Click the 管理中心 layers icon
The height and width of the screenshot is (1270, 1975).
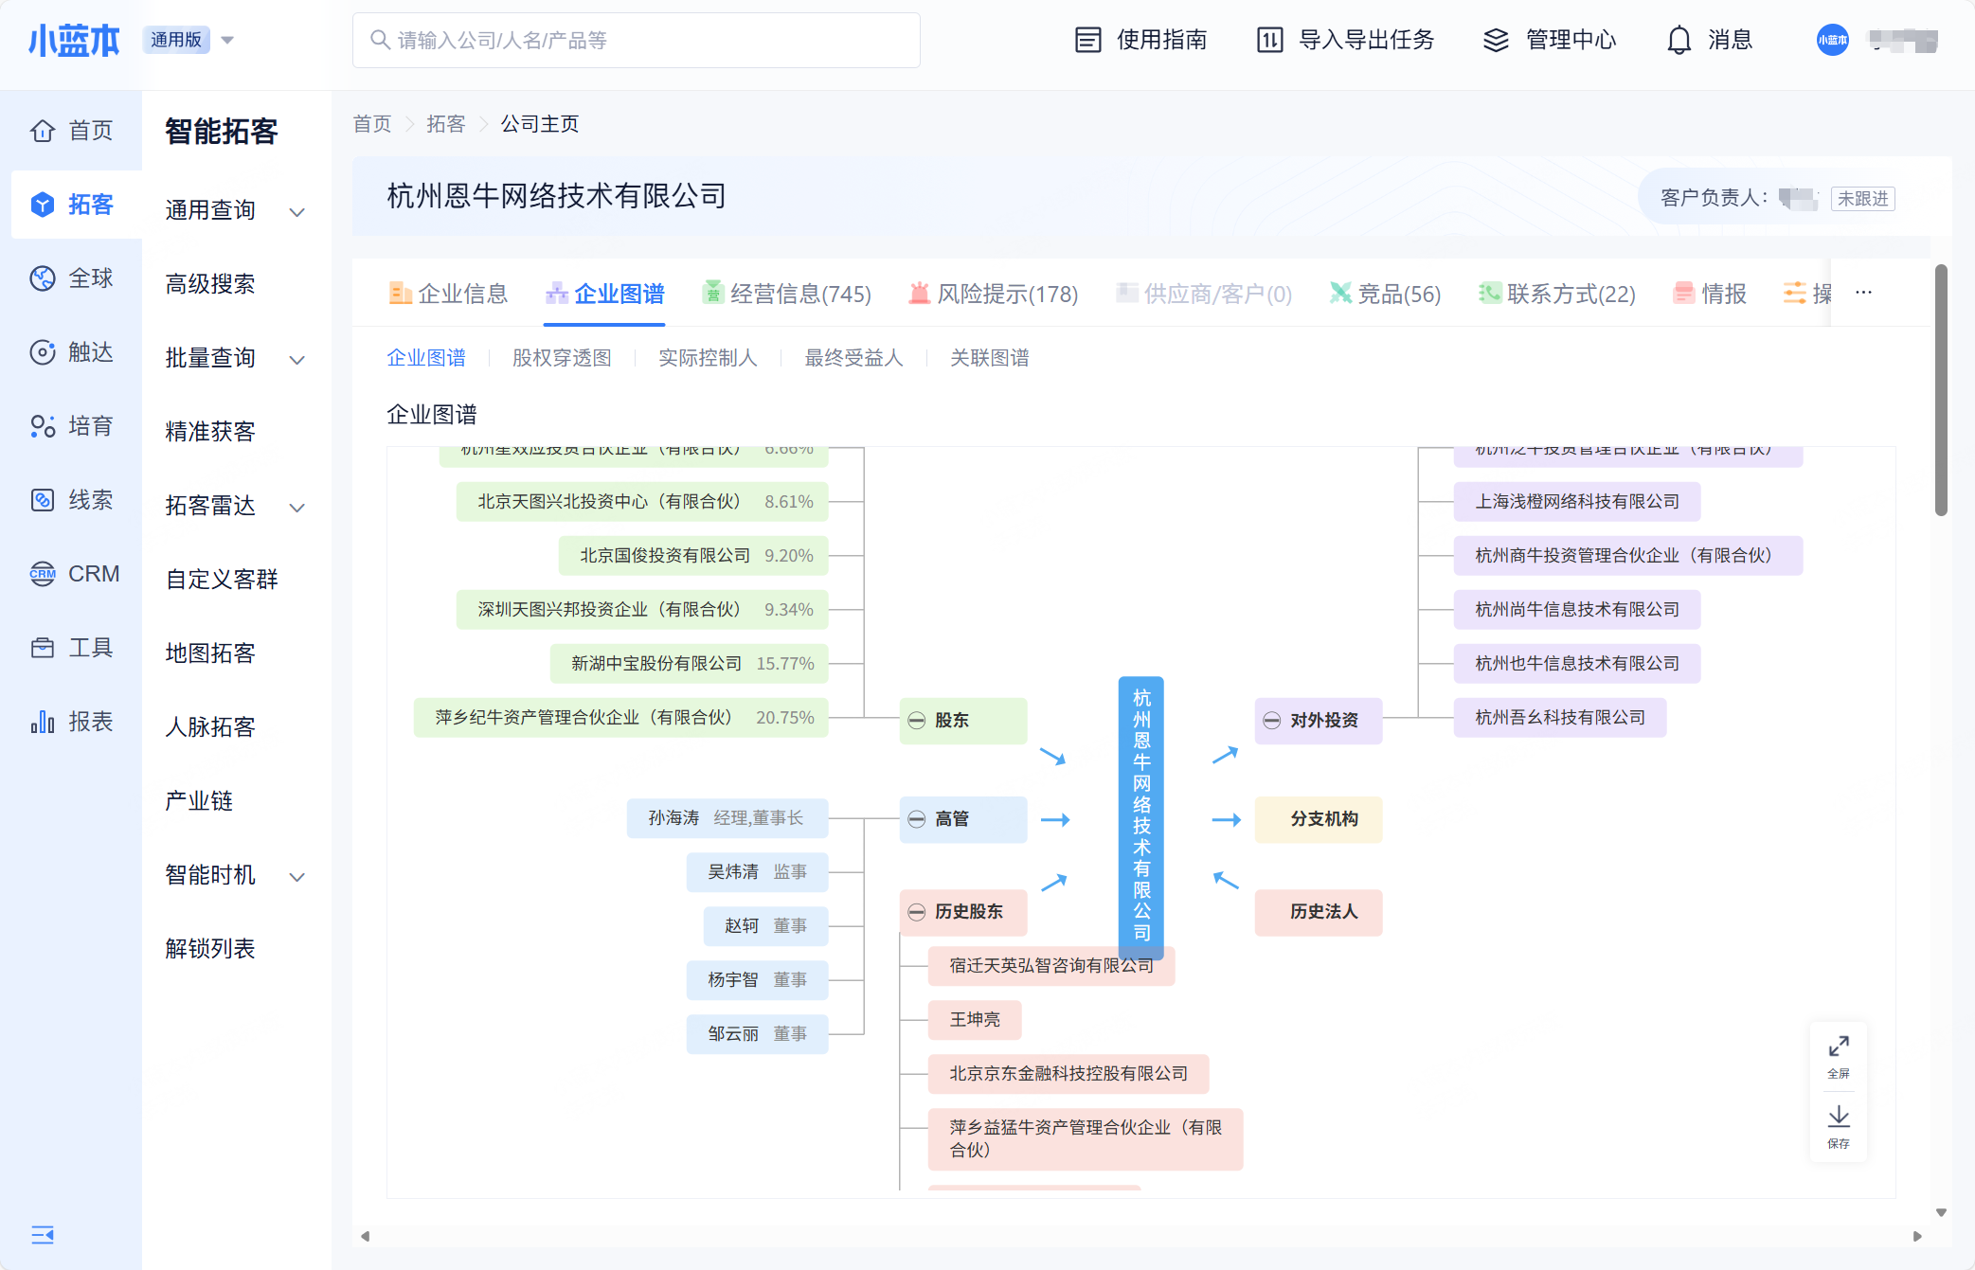[1496, 40]
